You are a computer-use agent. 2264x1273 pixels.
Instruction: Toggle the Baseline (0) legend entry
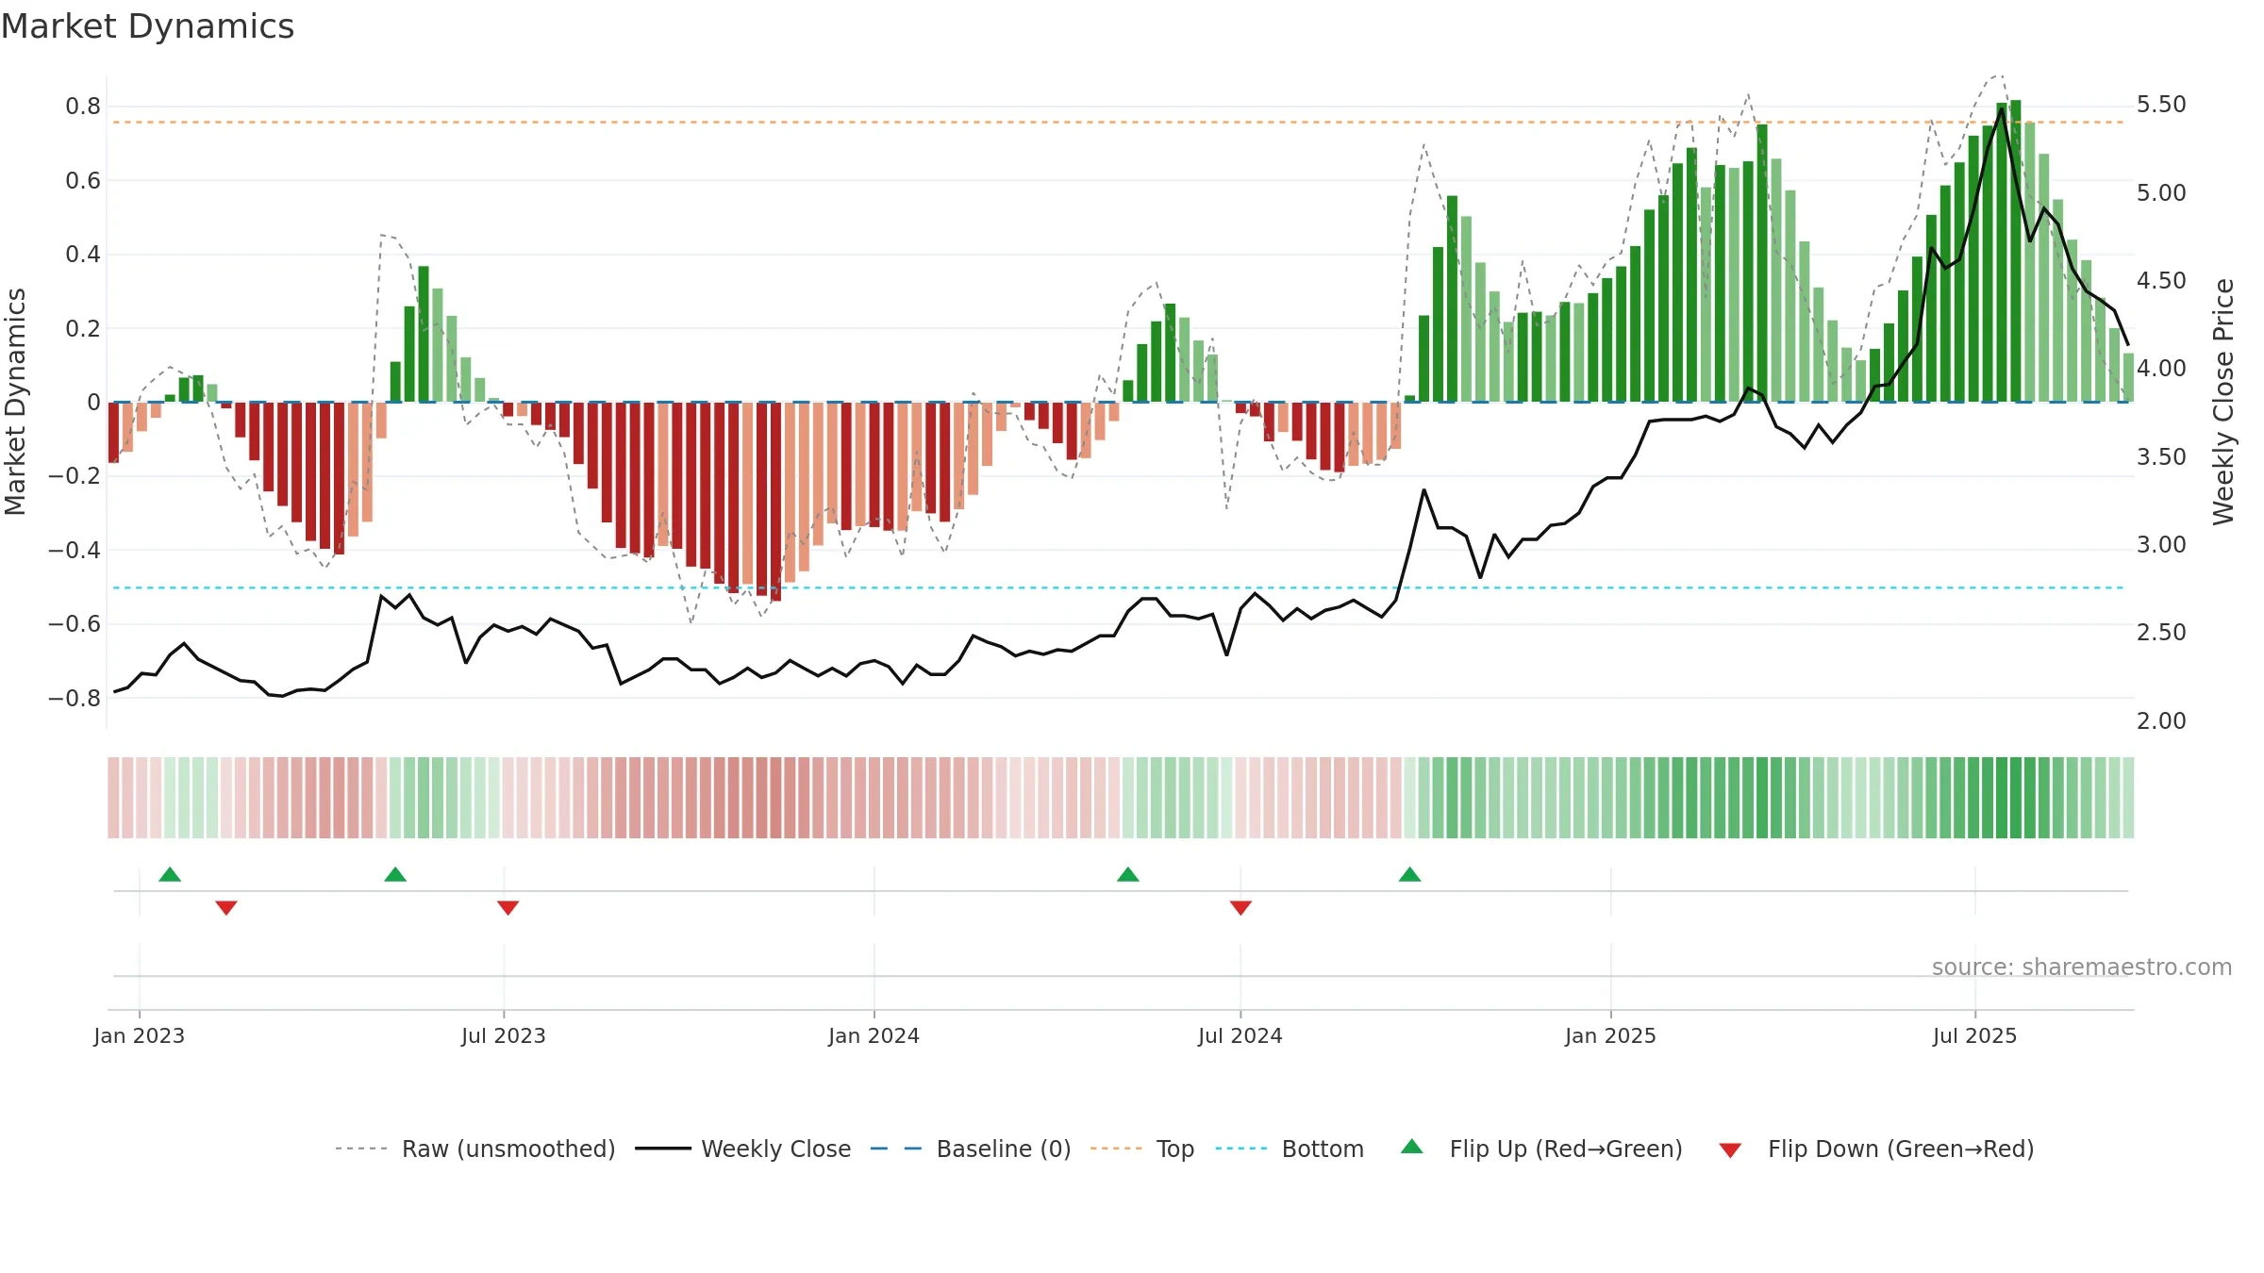970,1149
